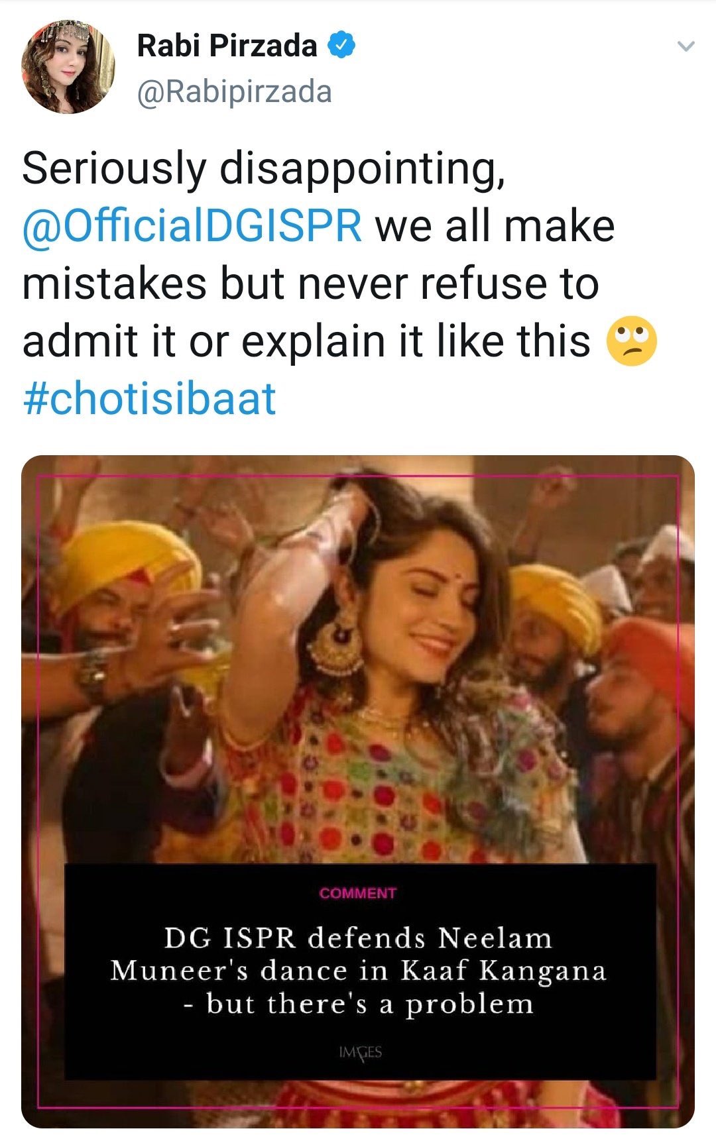The image size is (716, 1137).
Task: Click the IMAGES logo in photo caption
Action: coord(360,1052)
